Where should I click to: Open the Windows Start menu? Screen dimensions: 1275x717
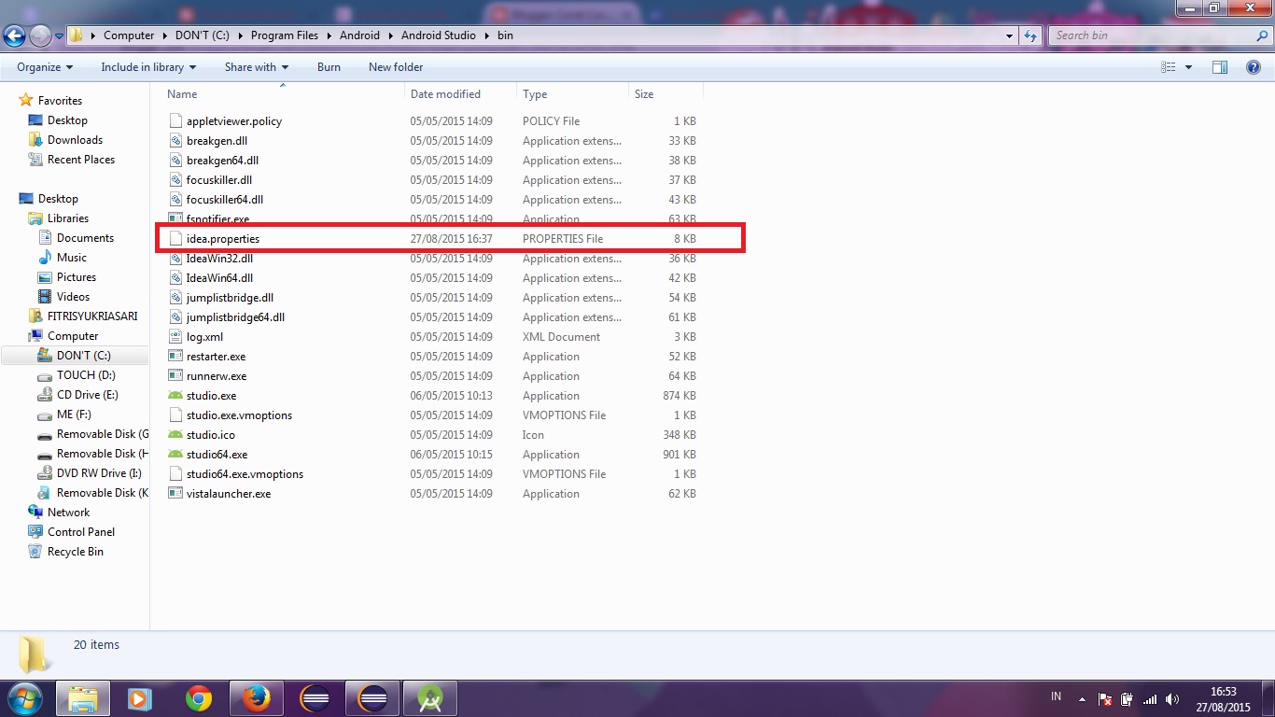24,697
